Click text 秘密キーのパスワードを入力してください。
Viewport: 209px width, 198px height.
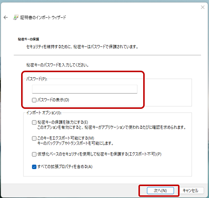point(58,65)
